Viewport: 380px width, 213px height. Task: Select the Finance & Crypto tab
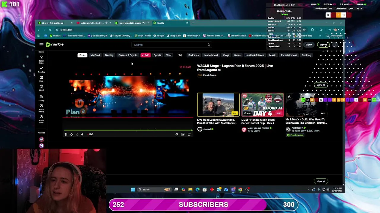pyautogui.click(x=128, y=55)
